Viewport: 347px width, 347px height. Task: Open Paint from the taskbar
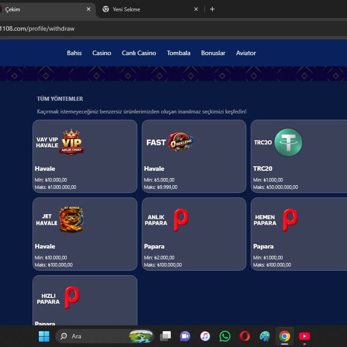click(x=265, y=336)
